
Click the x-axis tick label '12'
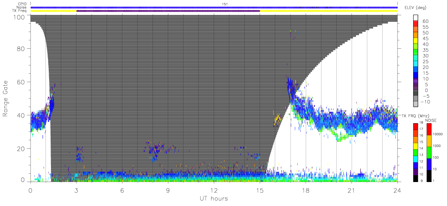214,190
